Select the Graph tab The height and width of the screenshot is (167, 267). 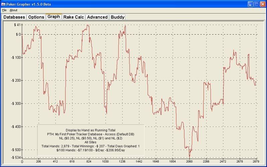(53, 16)
